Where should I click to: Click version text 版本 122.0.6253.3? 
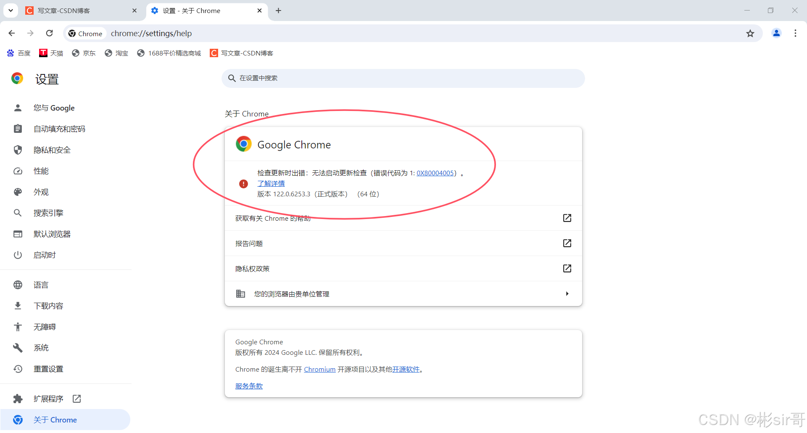click(x=284, y=194)
